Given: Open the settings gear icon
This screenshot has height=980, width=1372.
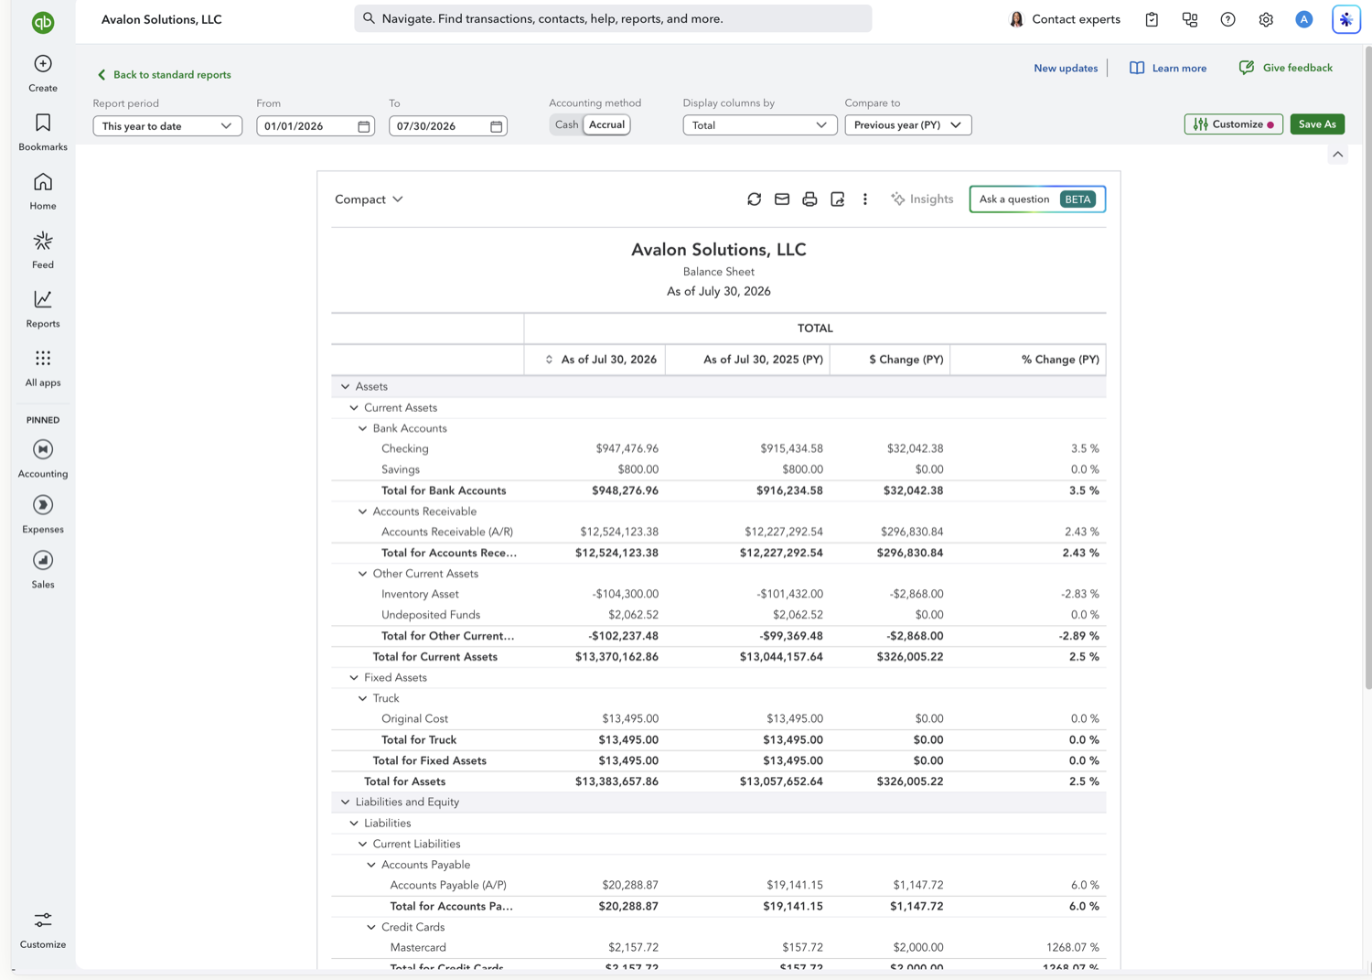Looking at the screenshot, I should pyautogui.click(x=1266, y=19).
